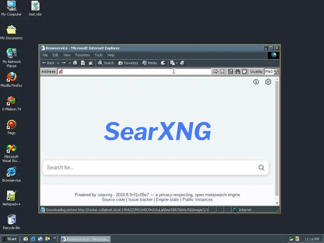The height and width of the screenshot is (243, 324).
Task: Open the Back history dropdown arrow
Action: pyautogui.click(x=58, y=63)
